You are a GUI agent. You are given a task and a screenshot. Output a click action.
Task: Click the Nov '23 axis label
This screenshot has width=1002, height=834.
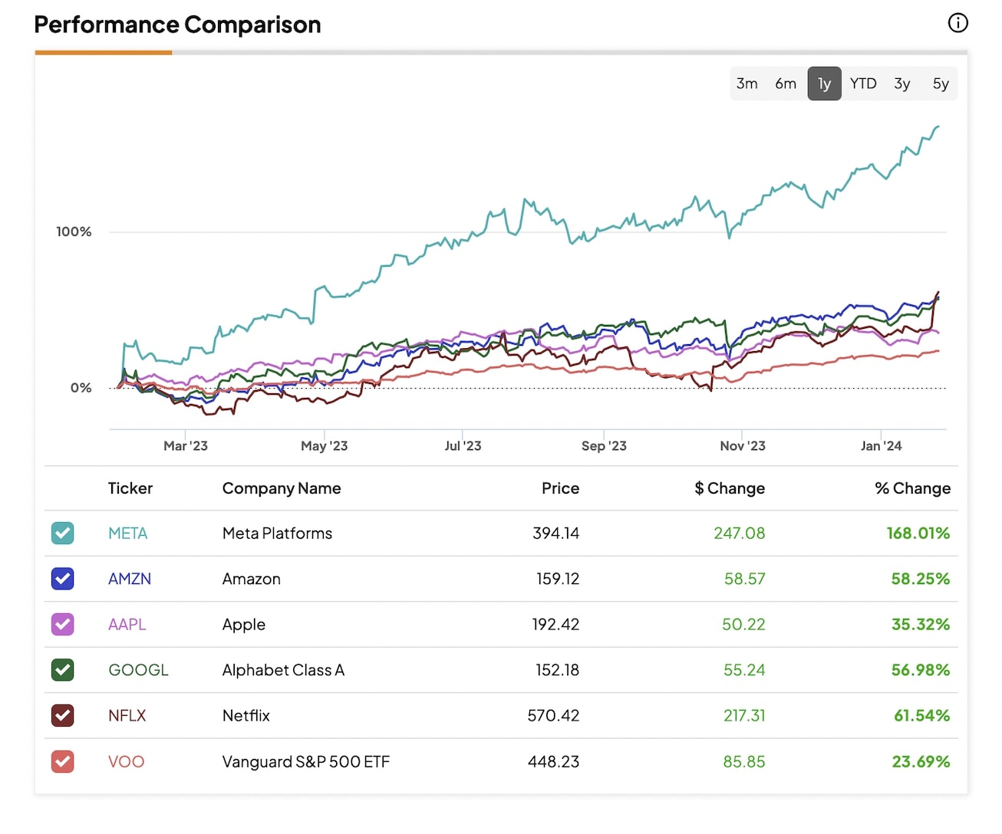(742, 446)
